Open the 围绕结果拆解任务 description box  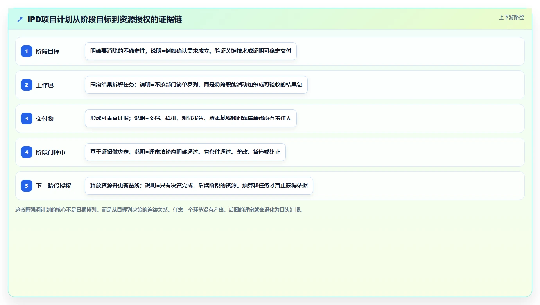click(x=196, y=85)
